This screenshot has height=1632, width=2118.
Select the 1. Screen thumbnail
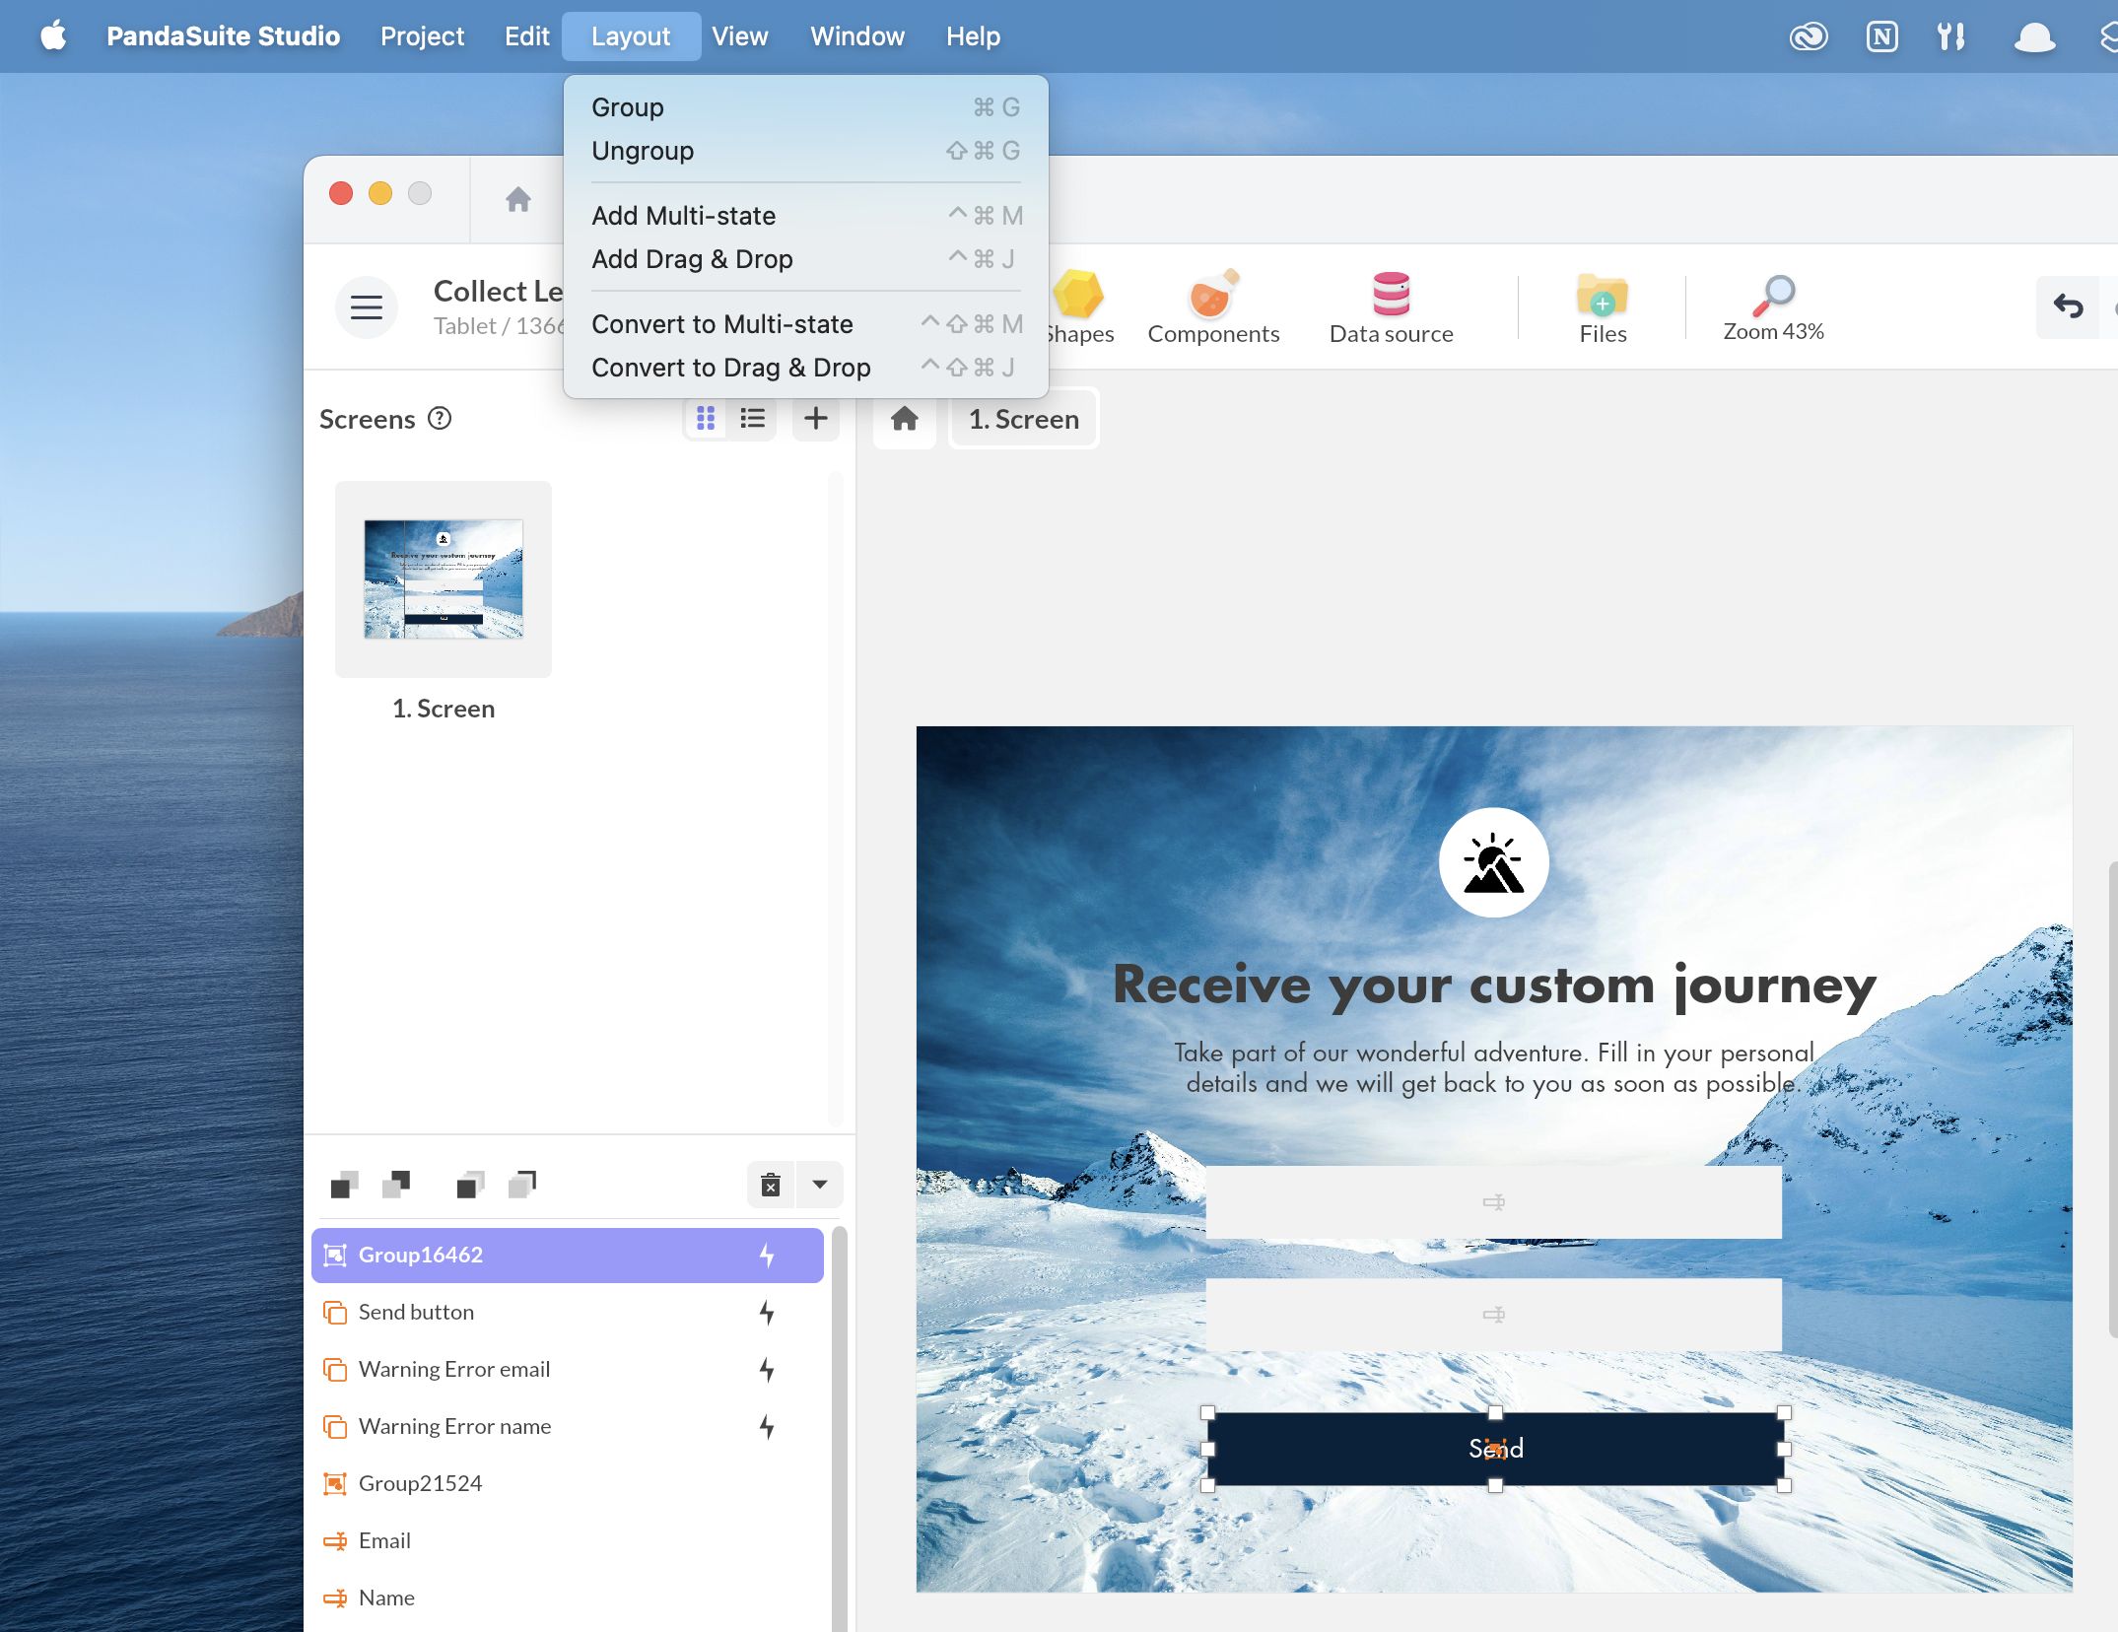point(444,579)
